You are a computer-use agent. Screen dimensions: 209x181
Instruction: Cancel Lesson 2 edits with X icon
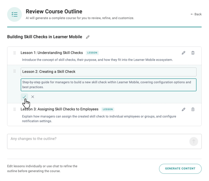pyautogui.click(x=33, y=97)
